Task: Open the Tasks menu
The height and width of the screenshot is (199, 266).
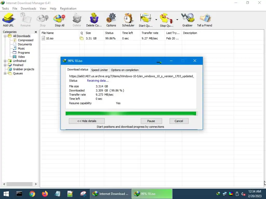Action: click(x=5, y=9)
